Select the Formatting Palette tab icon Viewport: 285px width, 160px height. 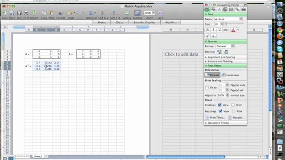pos(207,9)
